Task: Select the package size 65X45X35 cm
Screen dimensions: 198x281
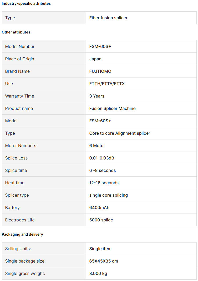Action: click(103, 261)
